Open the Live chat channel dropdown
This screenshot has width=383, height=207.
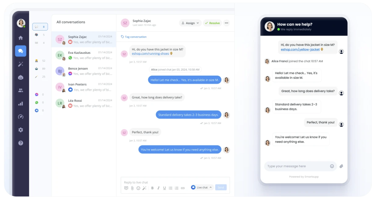202,187
